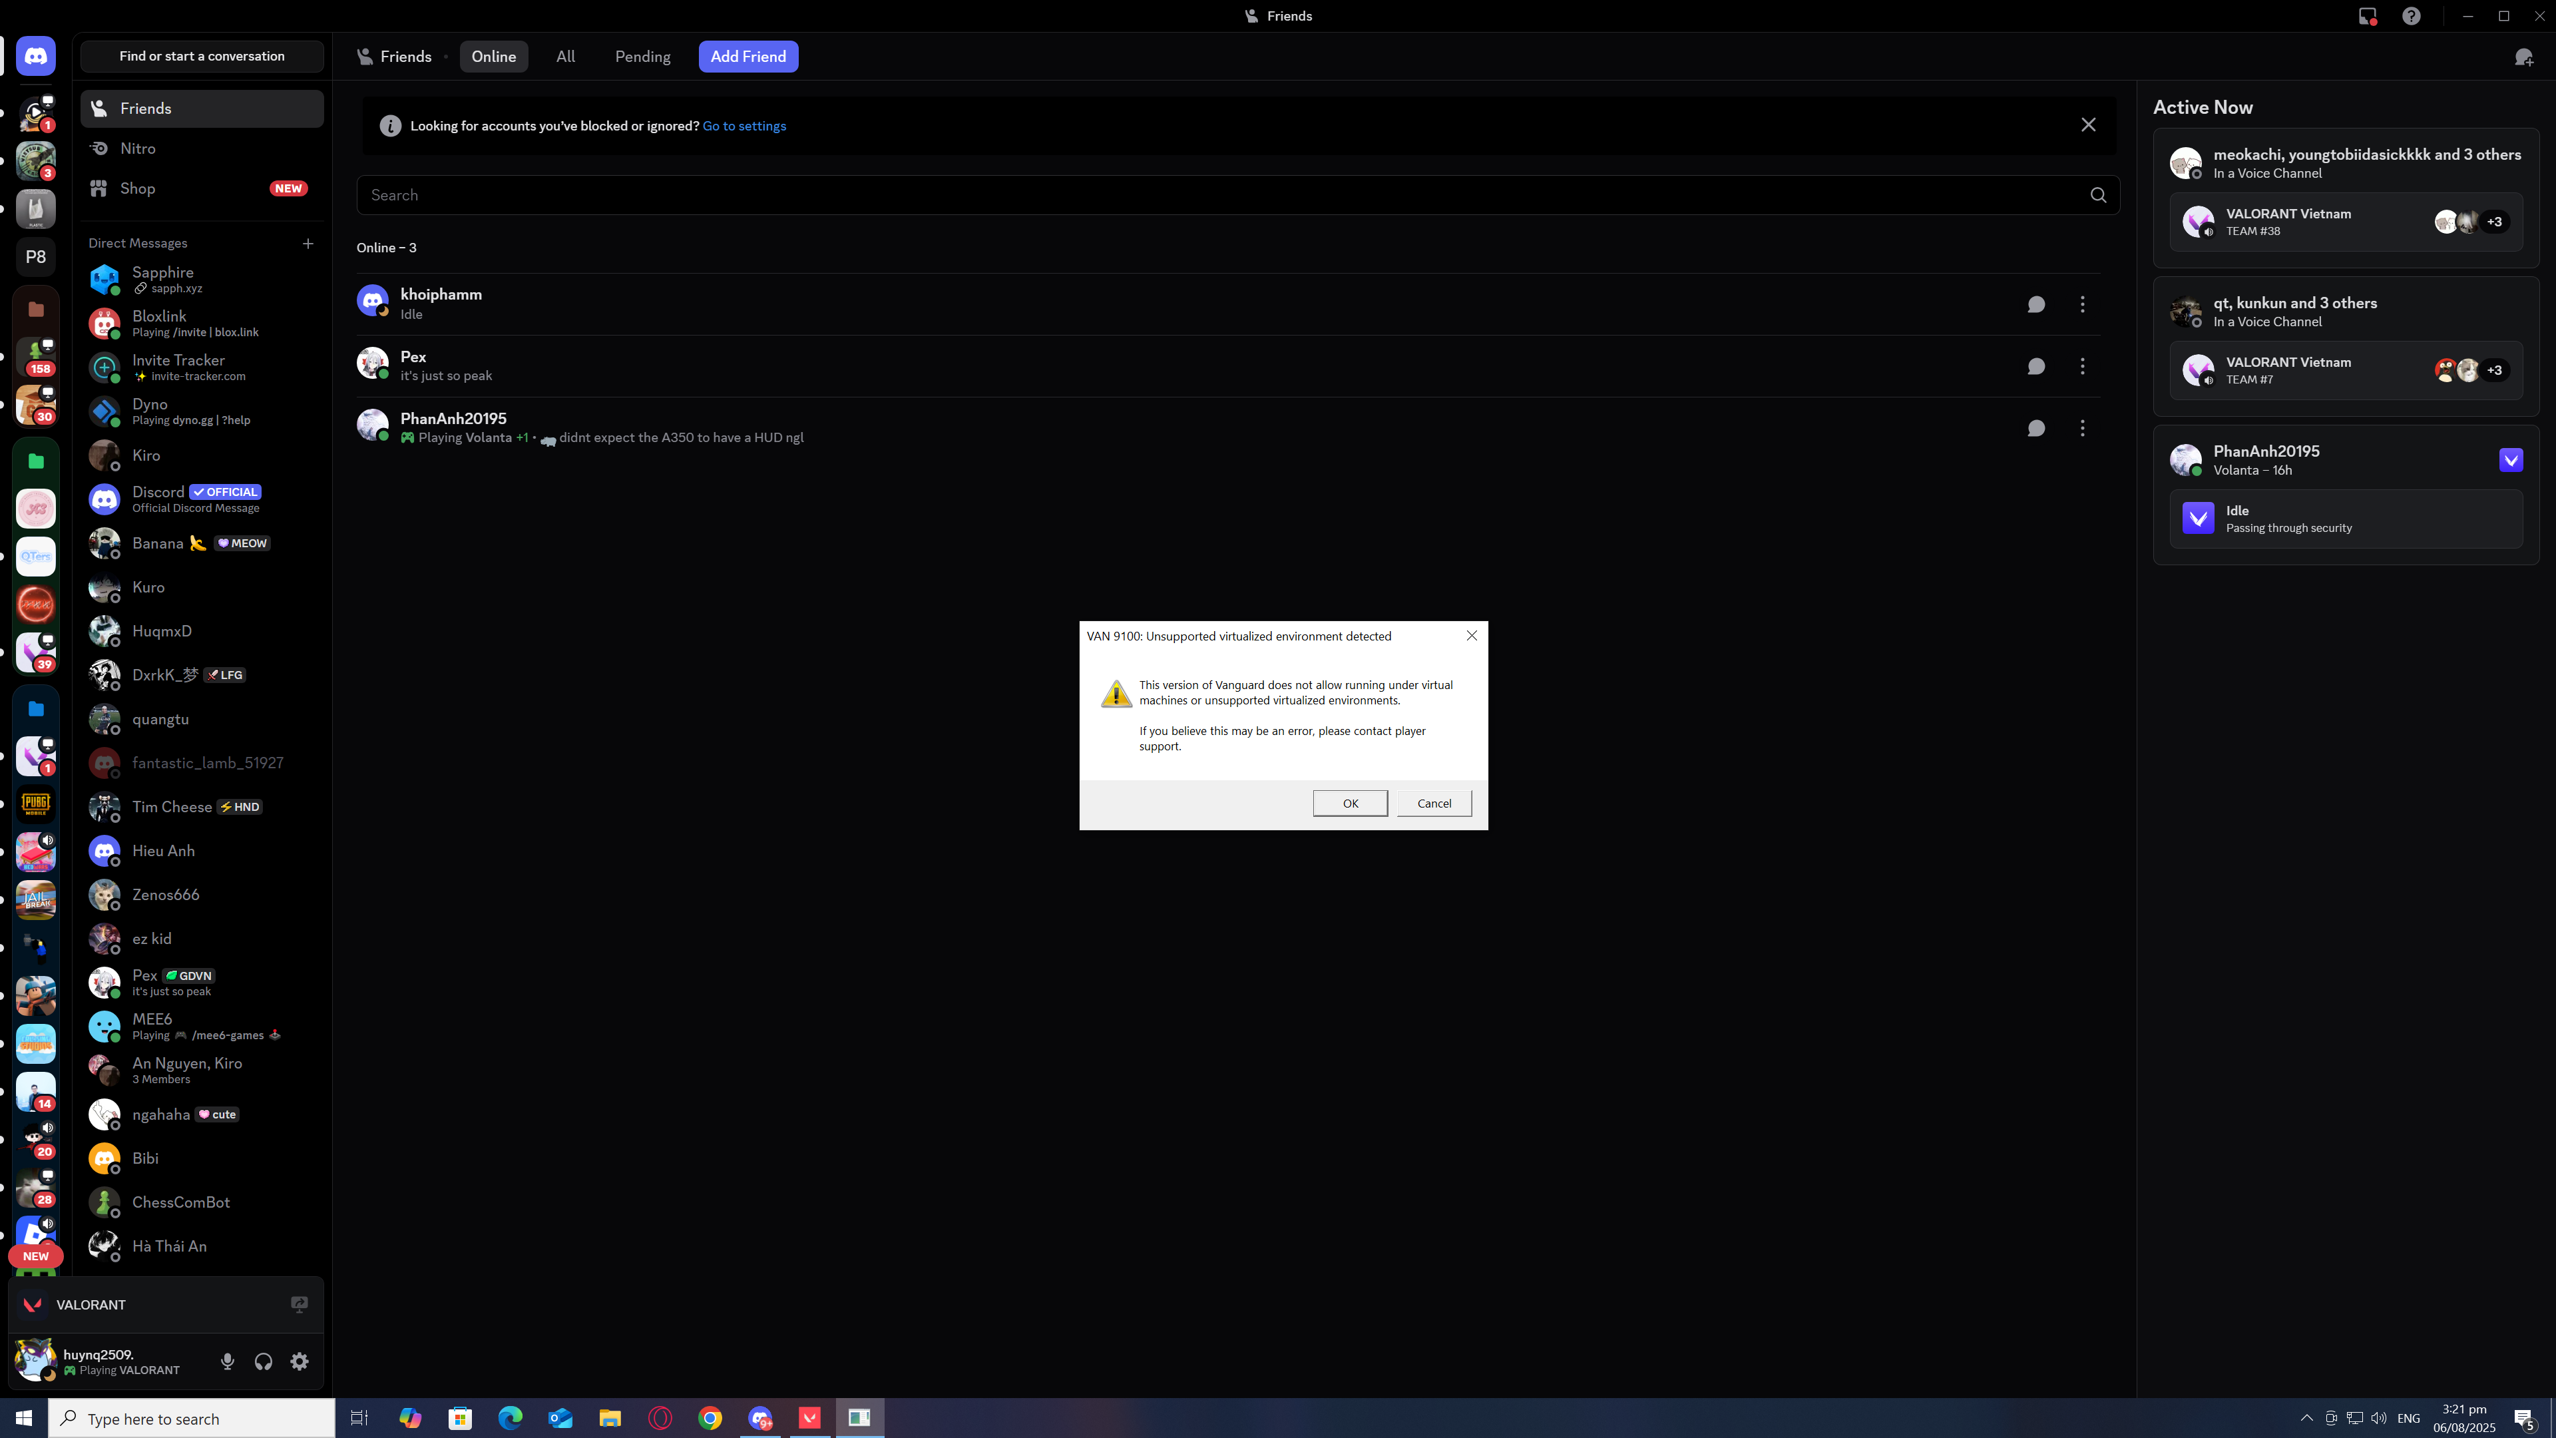2556x1438 pixels.
Task: Show hidden system tray icons chevron
Action: (2307, 1418)
